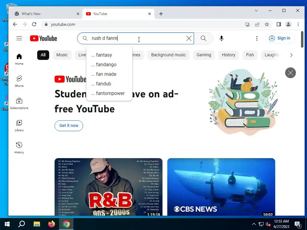This screenshot has height=230, width=307.
Task: Start voice search with microphone icon
Action: (222, 38)
